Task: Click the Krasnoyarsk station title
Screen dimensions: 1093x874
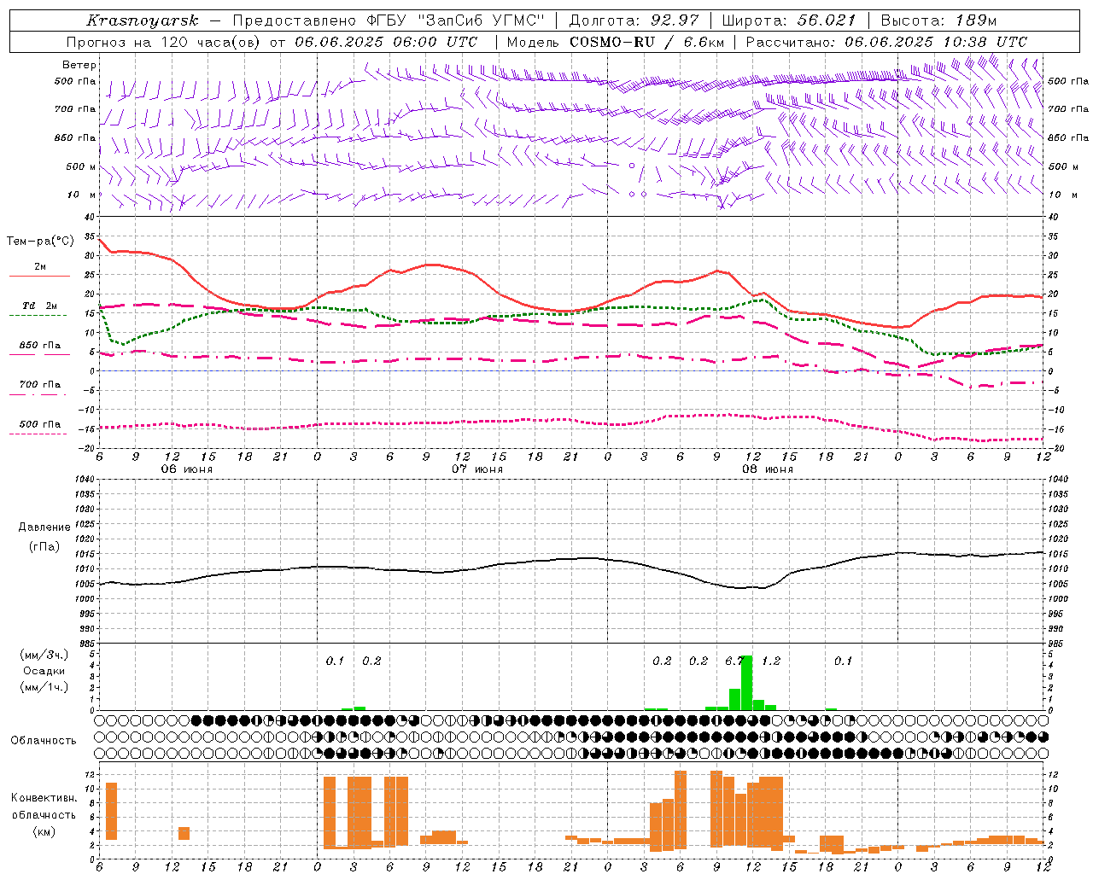Action: click(143, 20)
